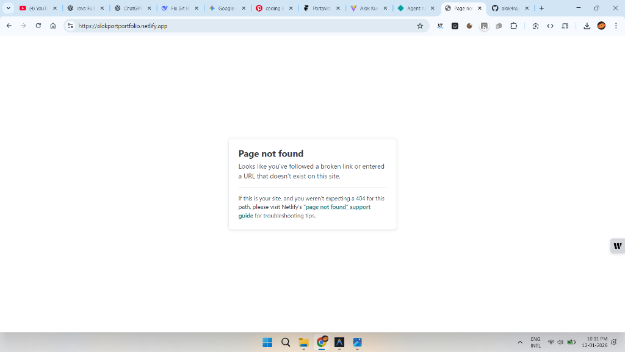
Task: Open the Windows Start menu
Action: point(267,342)
